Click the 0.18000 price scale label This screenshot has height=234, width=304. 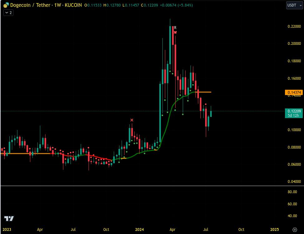[x=294, y=61]
